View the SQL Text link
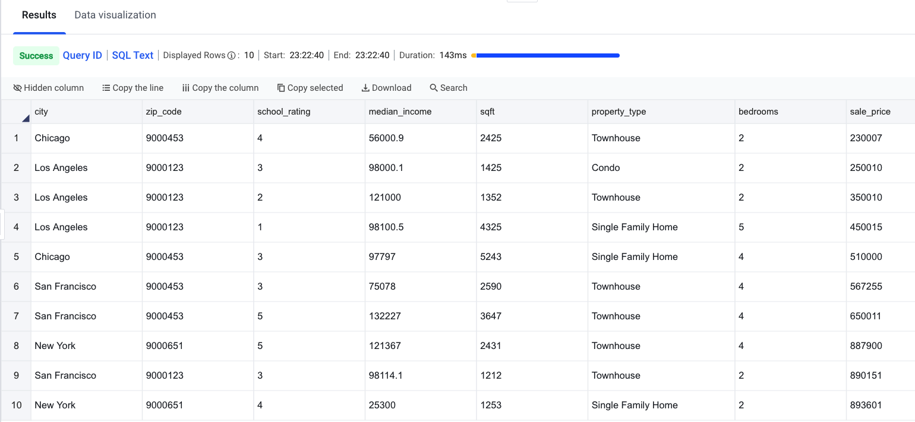The width and height of the screenshot is (915, 422). 132,55
